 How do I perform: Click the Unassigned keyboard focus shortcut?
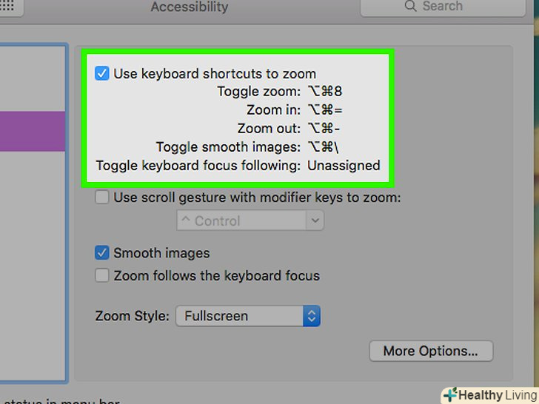pos(343,166)
